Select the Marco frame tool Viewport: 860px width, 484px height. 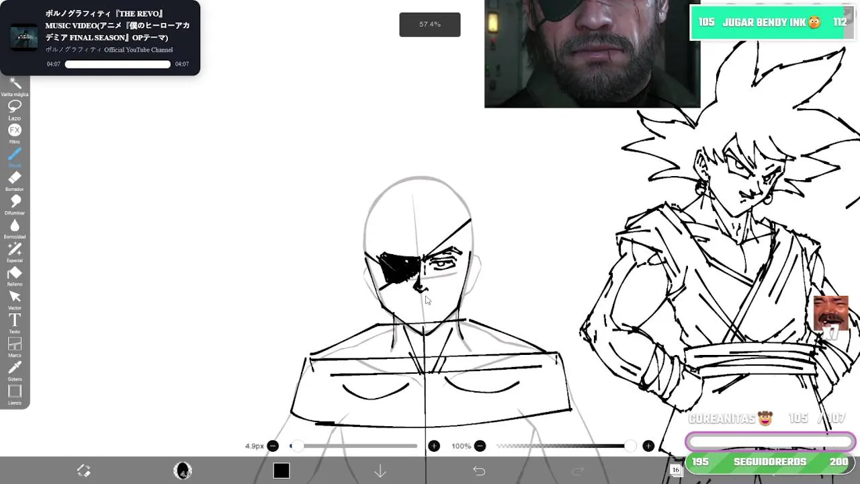(x=15, y=347)
